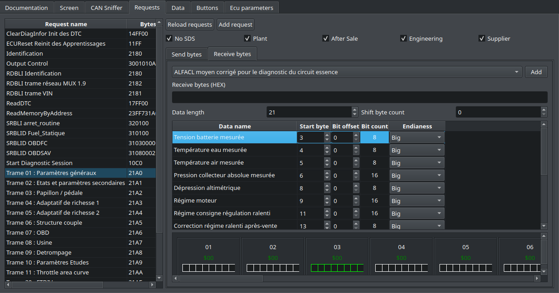Disable the Supplier checkbox

482,38
